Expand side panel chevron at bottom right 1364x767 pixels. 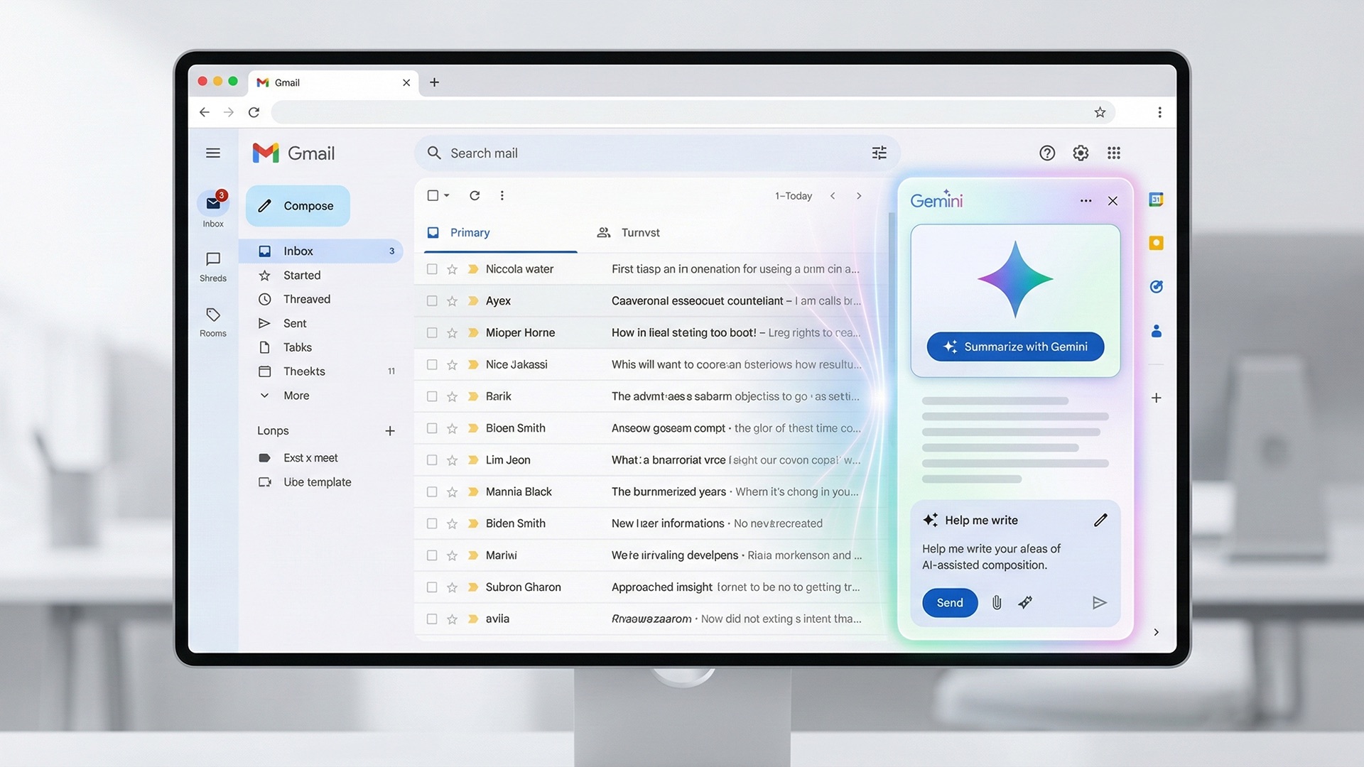coord(1156,632)
